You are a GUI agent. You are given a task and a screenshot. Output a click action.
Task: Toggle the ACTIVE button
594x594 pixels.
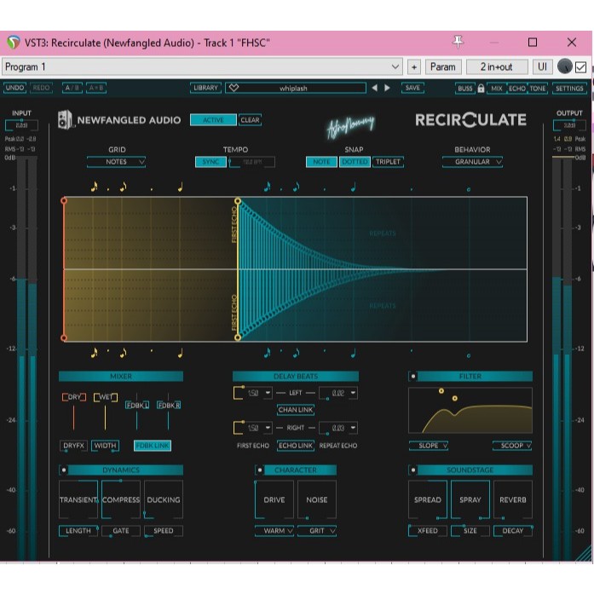coord(213,119)
